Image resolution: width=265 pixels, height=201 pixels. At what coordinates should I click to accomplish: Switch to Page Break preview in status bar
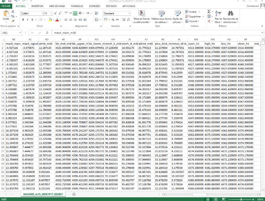point(224,199)
